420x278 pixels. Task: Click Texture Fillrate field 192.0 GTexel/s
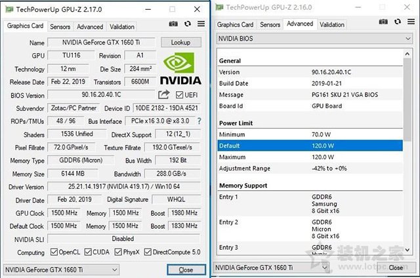[x=173, y=148]
